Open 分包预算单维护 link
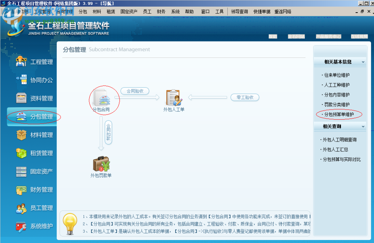 point(339,114)
